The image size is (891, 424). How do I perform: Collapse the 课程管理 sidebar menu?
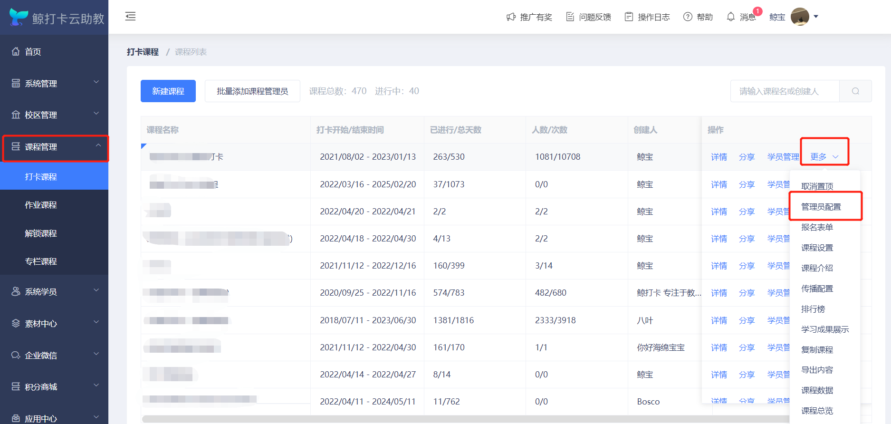[54, 147]
